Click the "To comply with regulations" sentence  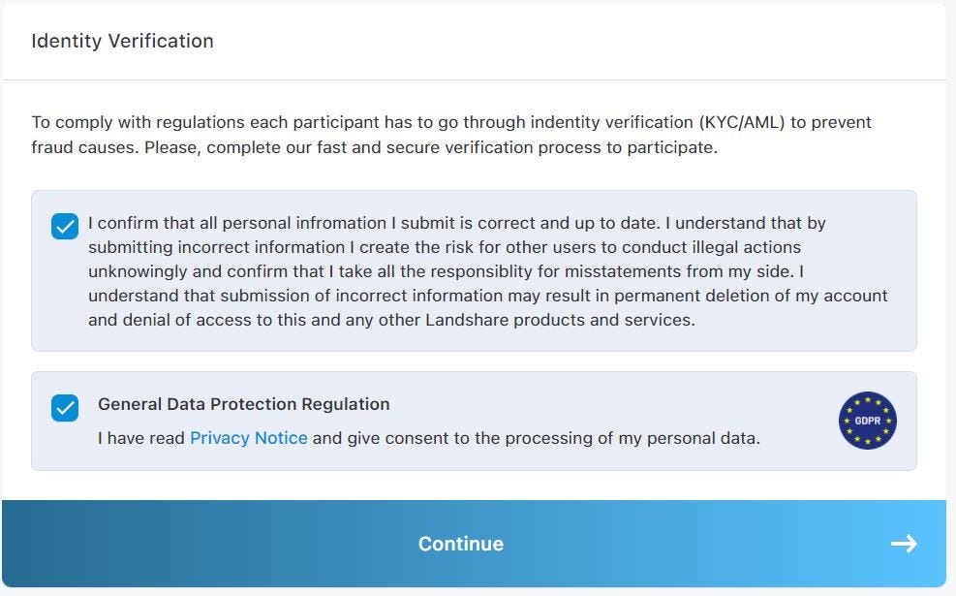(x=451, y=122)
